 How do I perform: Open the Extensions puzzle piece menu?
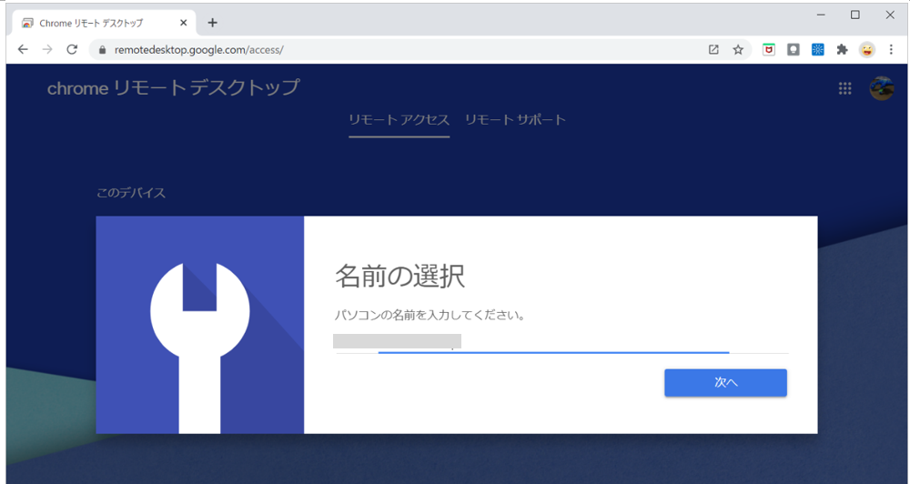pos(842,50)
